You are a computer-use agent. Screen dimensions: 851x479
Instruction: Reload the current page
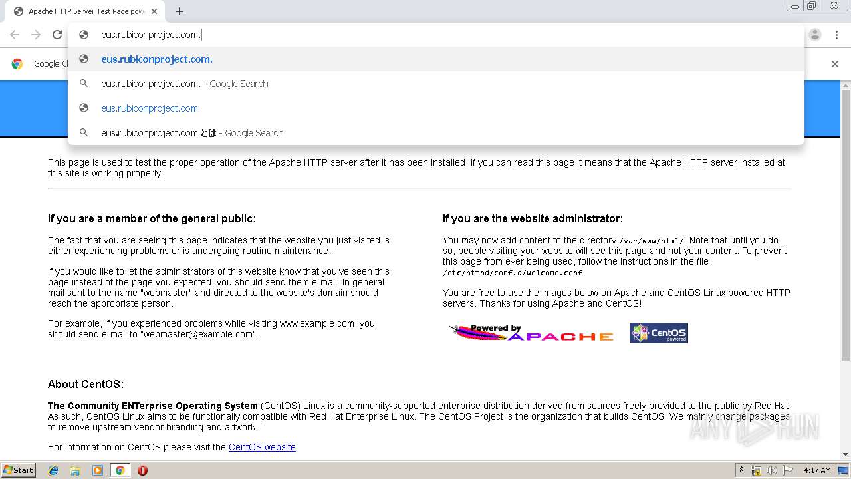tap(57, 35)
